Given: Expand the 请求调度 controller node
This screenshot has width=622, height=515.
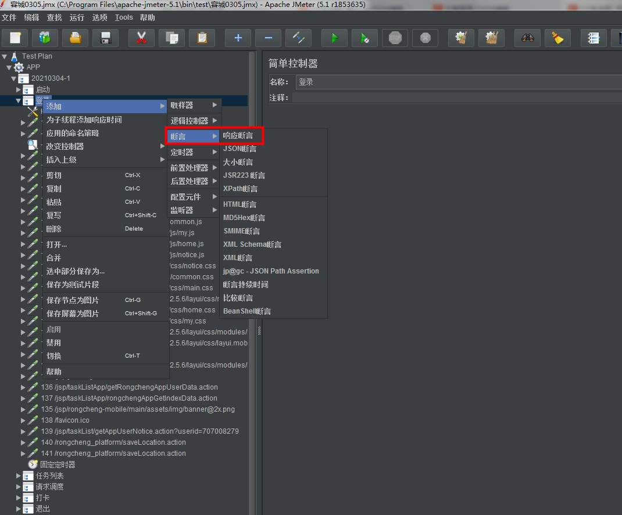Looking at the screenshot, I should point(18,487).
